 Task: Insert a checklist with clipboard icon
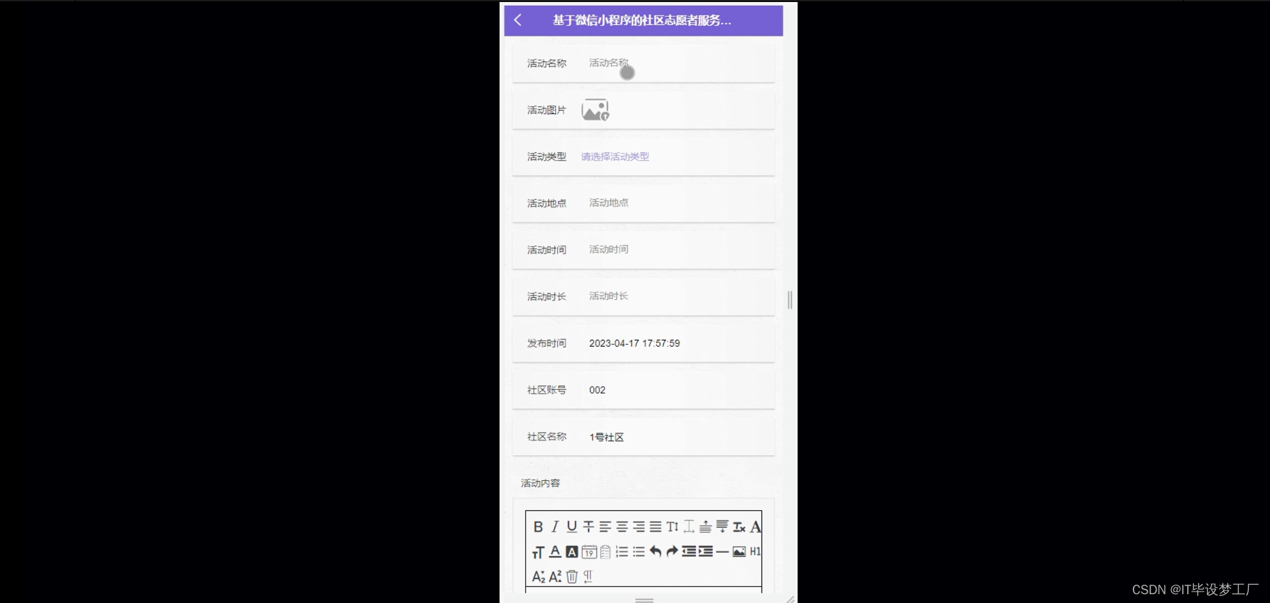click(605, 551)
